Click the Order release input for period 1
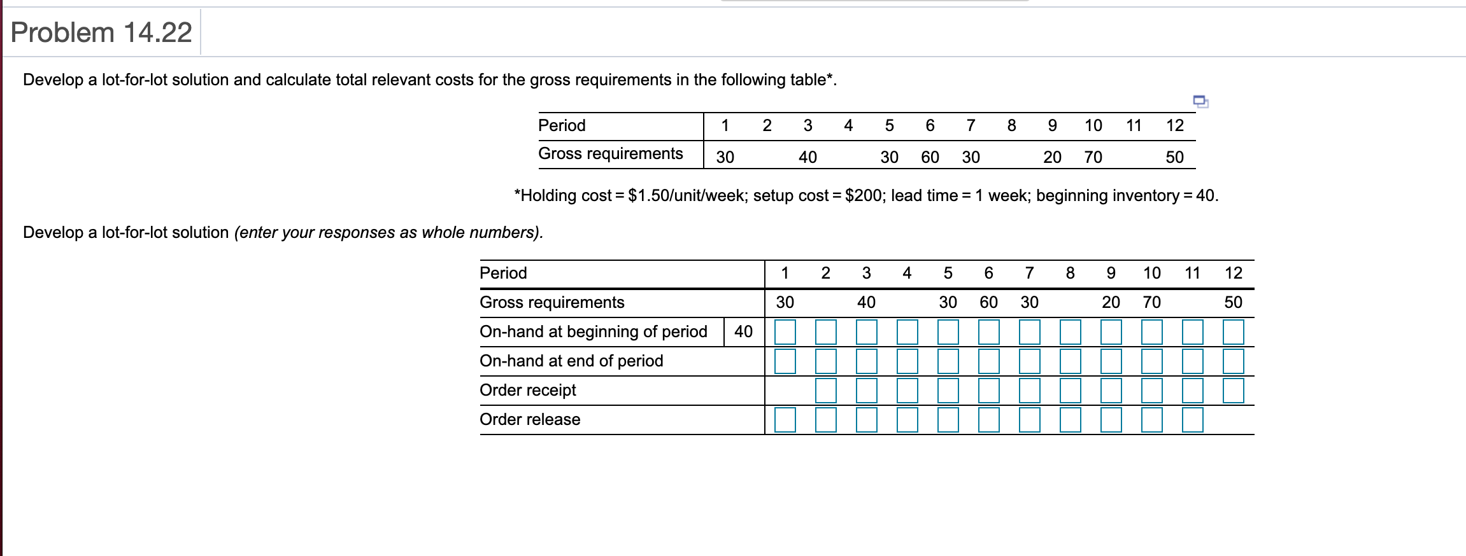The width and height of the screenshot is (1466, 556). (x=785, y=419)
